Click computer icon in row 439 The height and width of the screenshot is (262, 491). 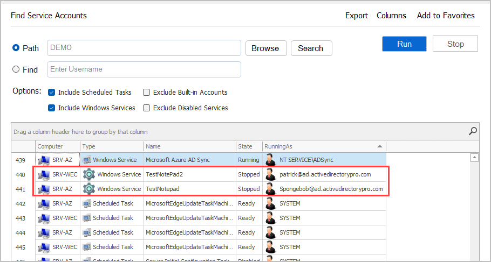click(44, 160)
